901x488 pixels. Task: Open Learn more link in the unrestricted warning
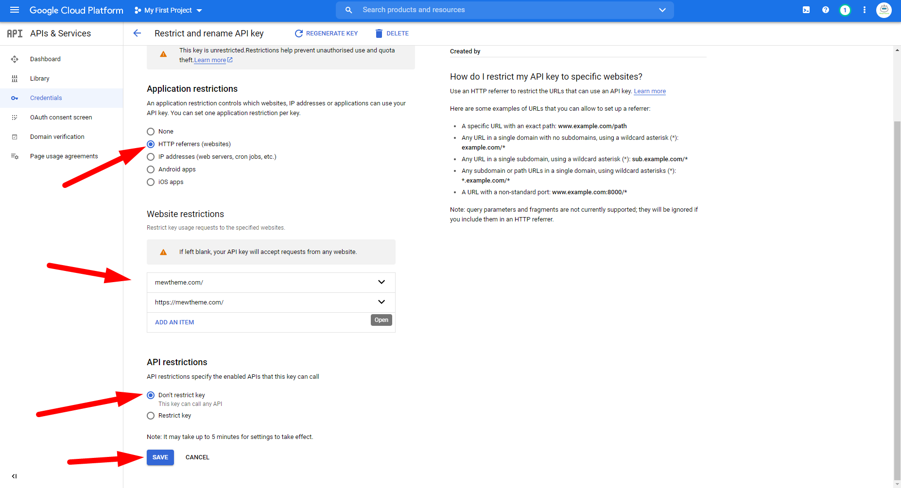(x=210, y=60)
